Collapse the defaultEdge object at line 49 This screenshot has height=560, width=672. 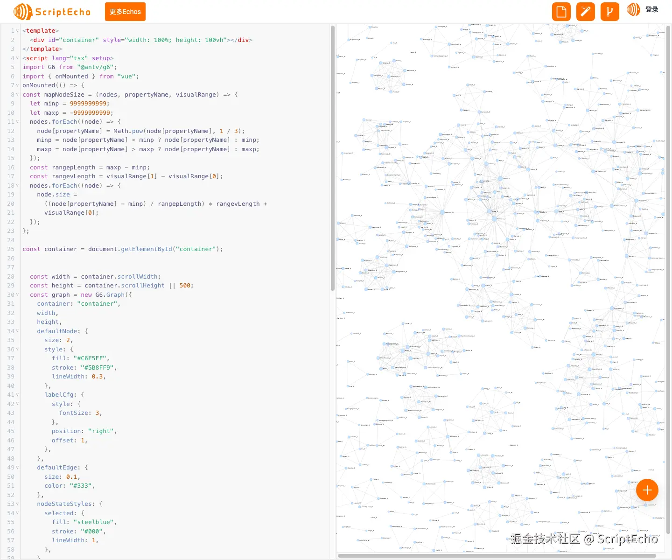click(x=18, y=468)
